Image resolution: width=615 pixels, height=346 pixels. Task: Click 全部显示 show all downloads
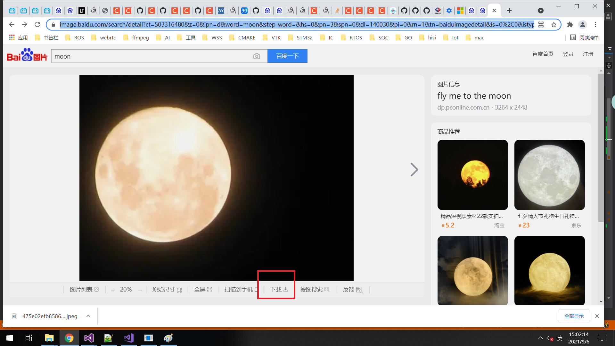click(x=574, y=316)
